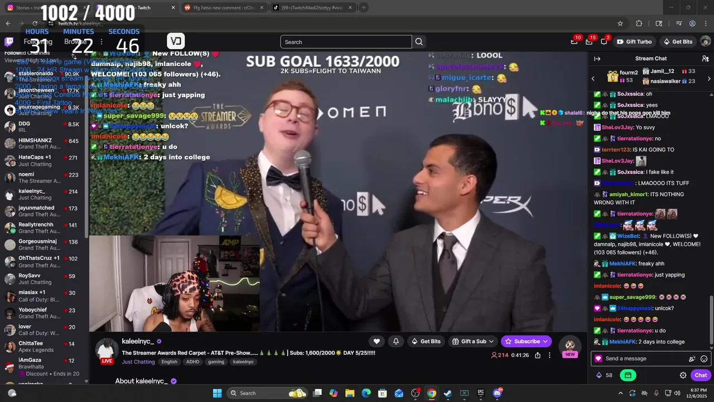Click the streamer webcam overlay
Image resolution: width=714 pixels, height=402 pixels.
click(174, 284)
